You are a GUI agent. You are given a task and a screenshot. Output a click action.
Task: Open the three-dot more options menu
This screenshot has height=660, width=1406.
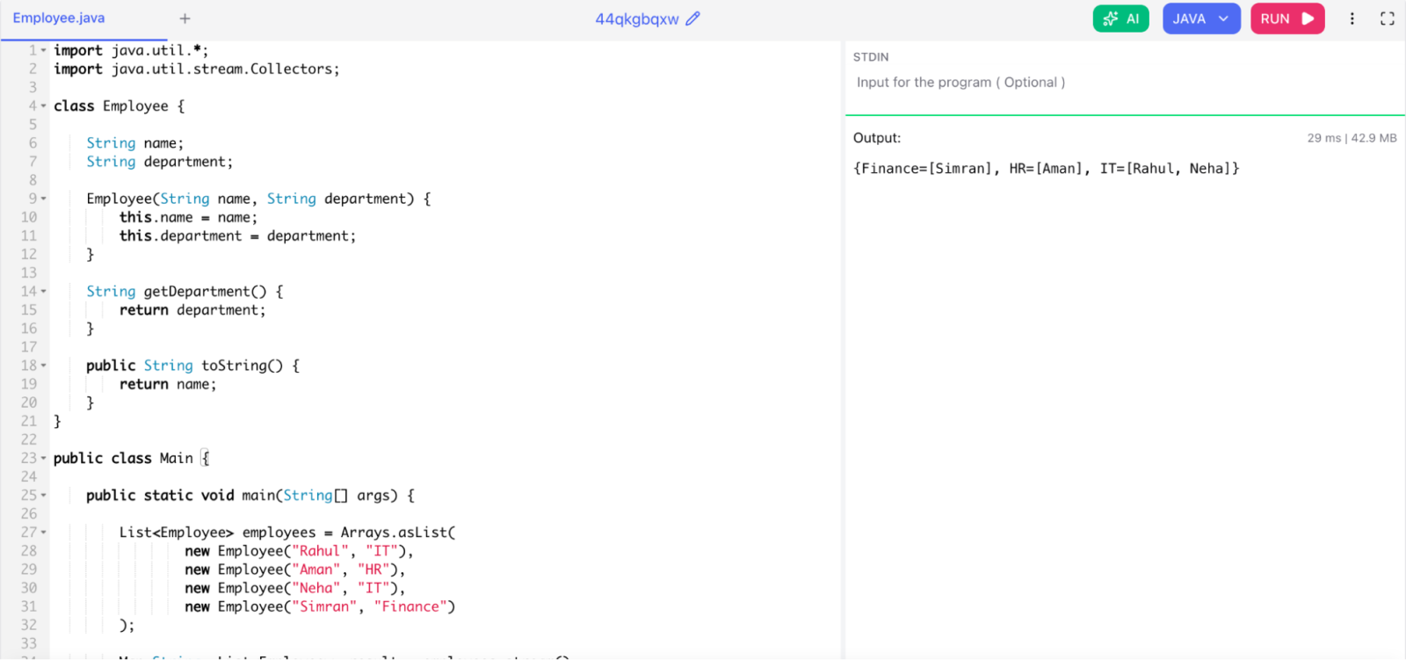click(x=1352, y=18)
